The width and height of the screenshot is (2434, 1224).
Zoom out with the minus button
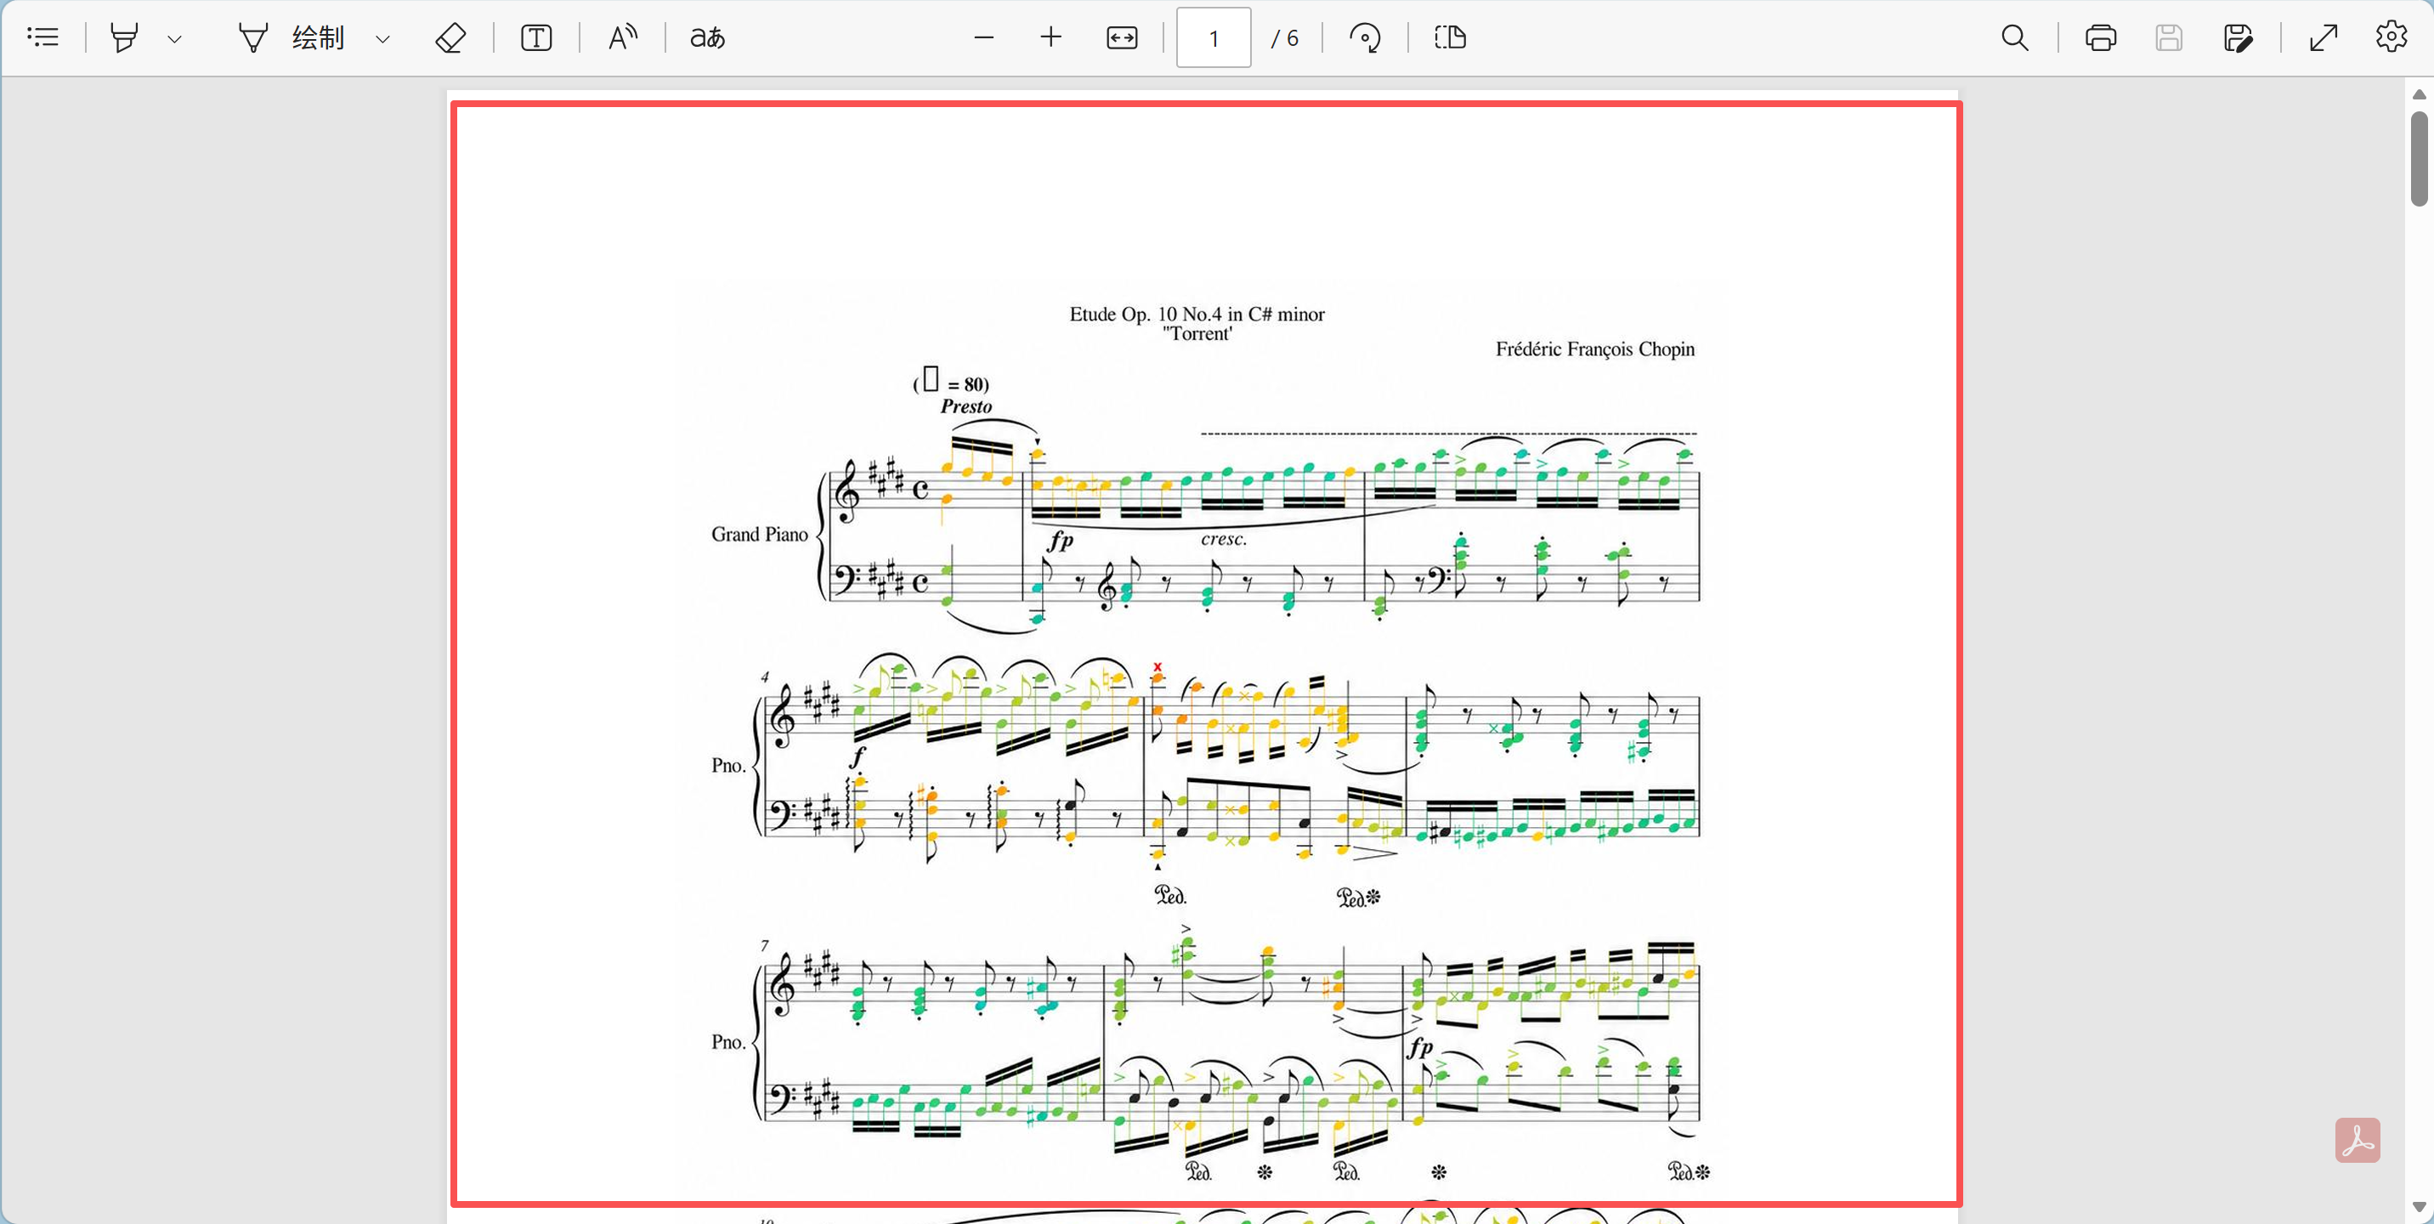(x=983, y=37)
